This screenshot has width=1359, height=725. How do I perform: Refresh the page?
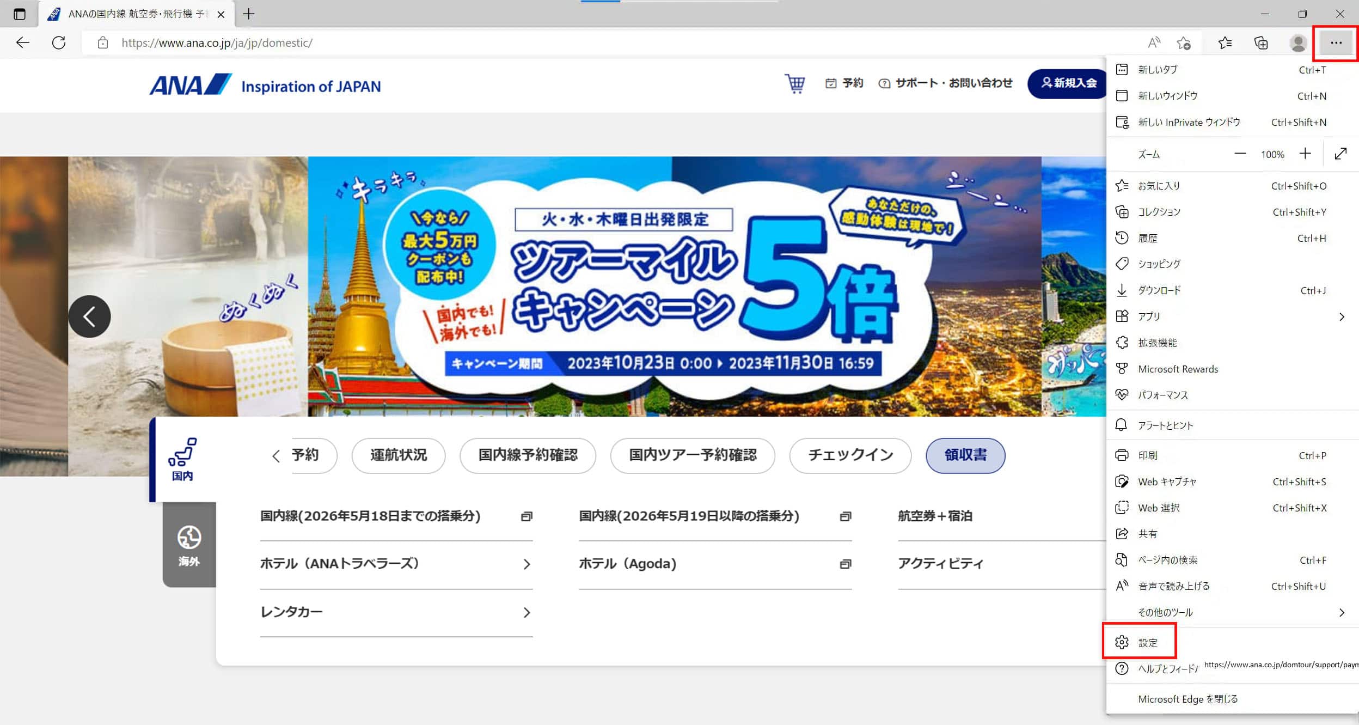pos(59,42)
